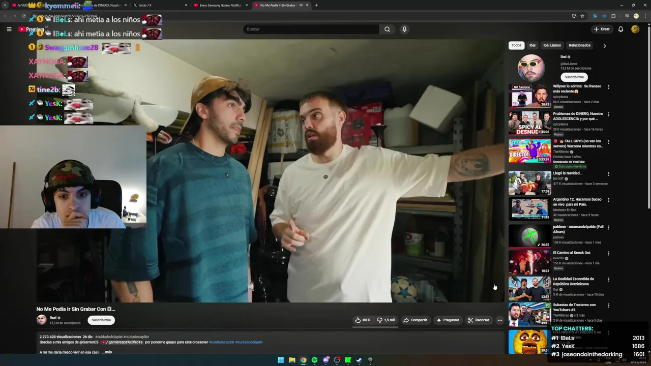
Task: Open Spotify from the taskbar
Action: click(x=314, y=360)
